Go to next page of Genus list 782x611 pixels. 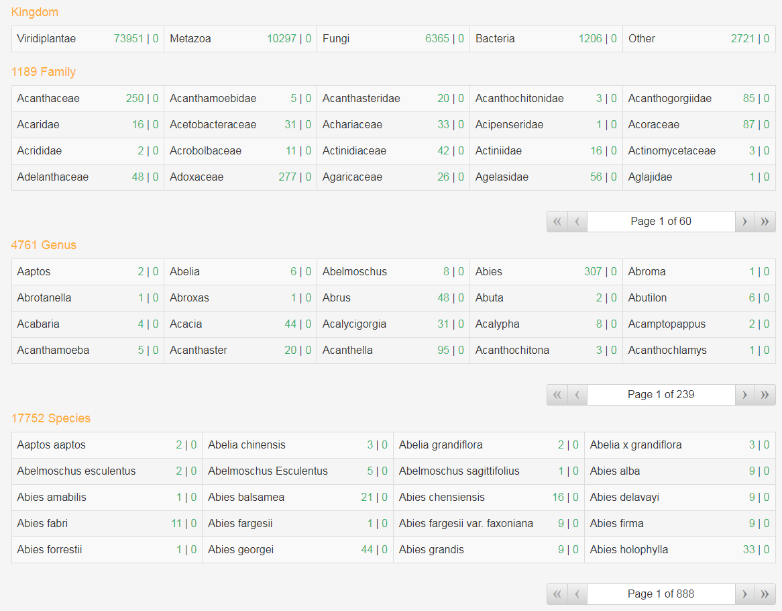click(x=744, y=395)
